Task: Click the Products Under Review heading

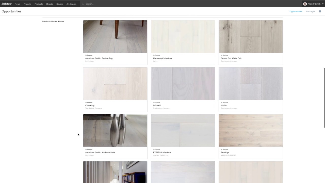Action: pos(53,22)
